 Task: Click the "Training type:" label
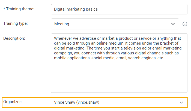pos(16,23)
